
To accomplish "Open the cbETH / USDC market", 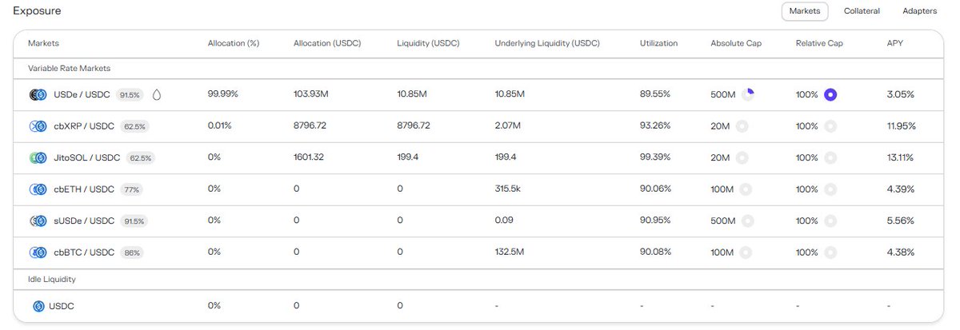I will coord(84,189).
